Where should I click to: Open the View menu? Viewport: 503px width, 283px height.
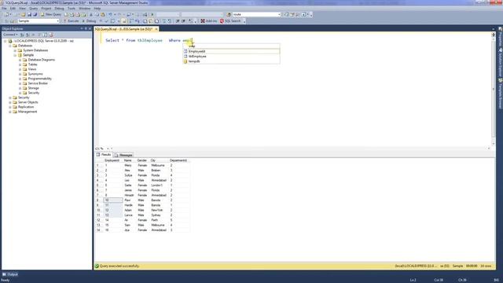[x=23, y=9]
